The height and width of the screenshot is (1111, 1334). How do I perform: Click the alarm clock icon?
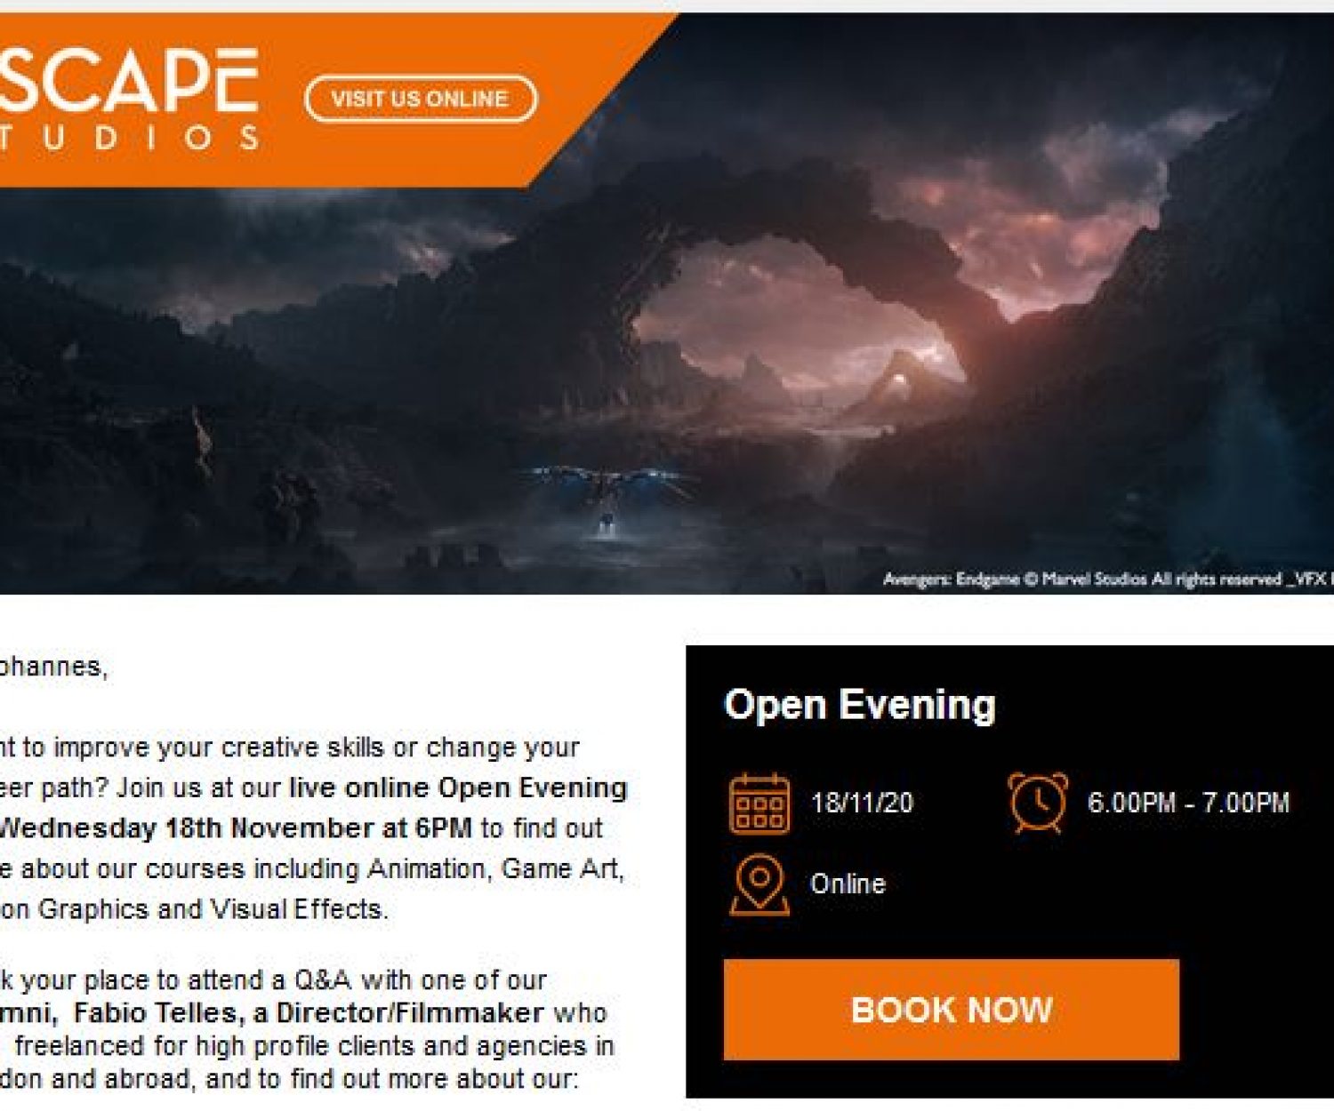click(x=1038, y=803)
